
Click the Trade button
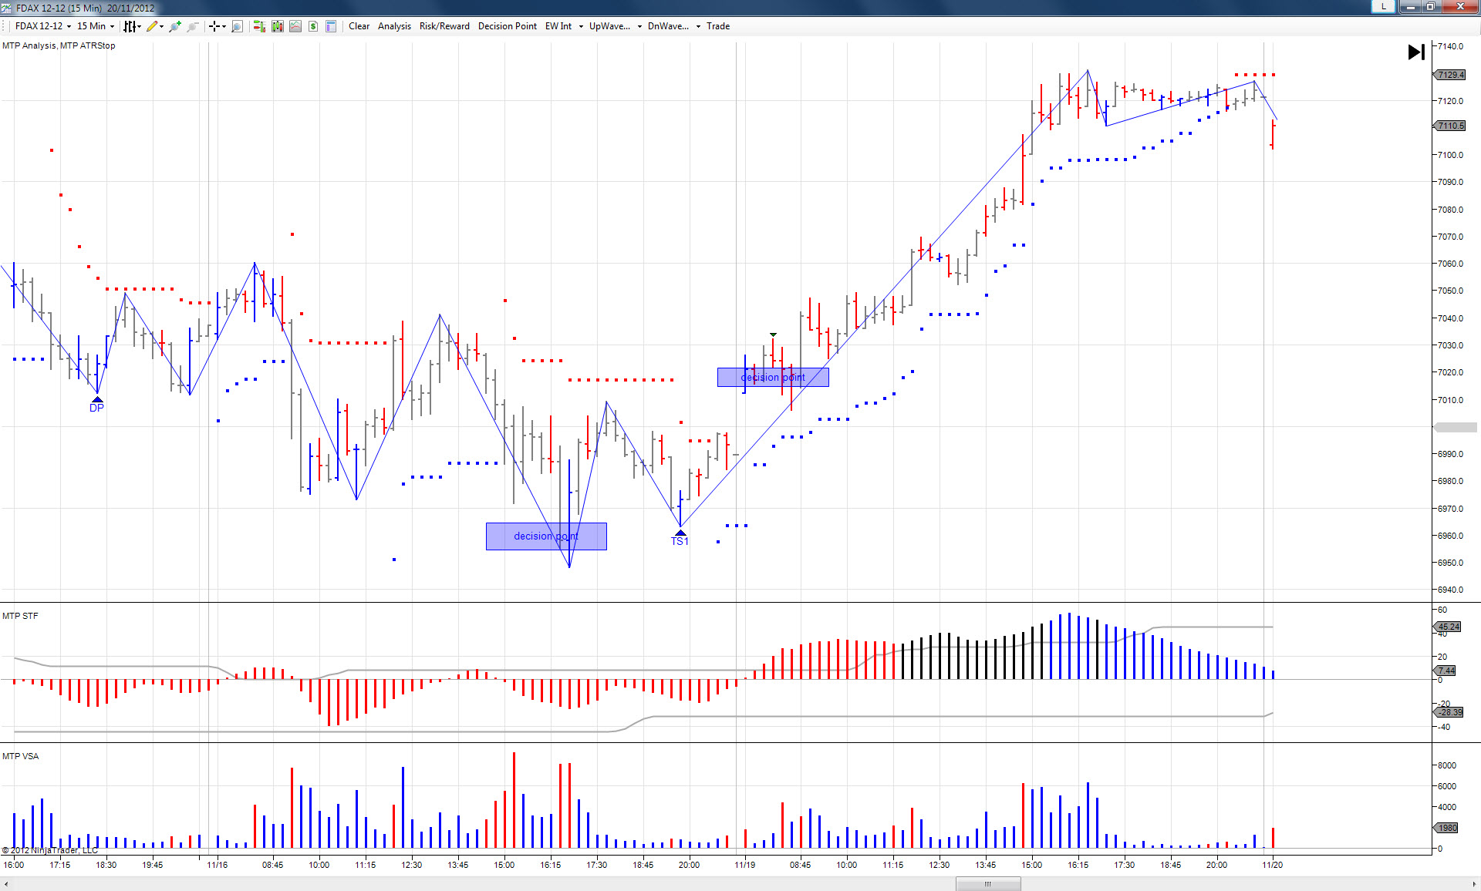[x=718, y=26]
